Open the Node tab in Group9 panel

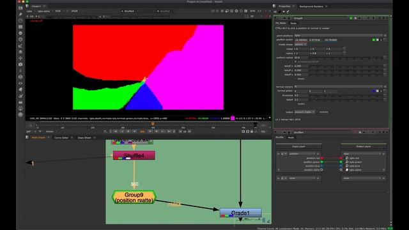point(293,23)
